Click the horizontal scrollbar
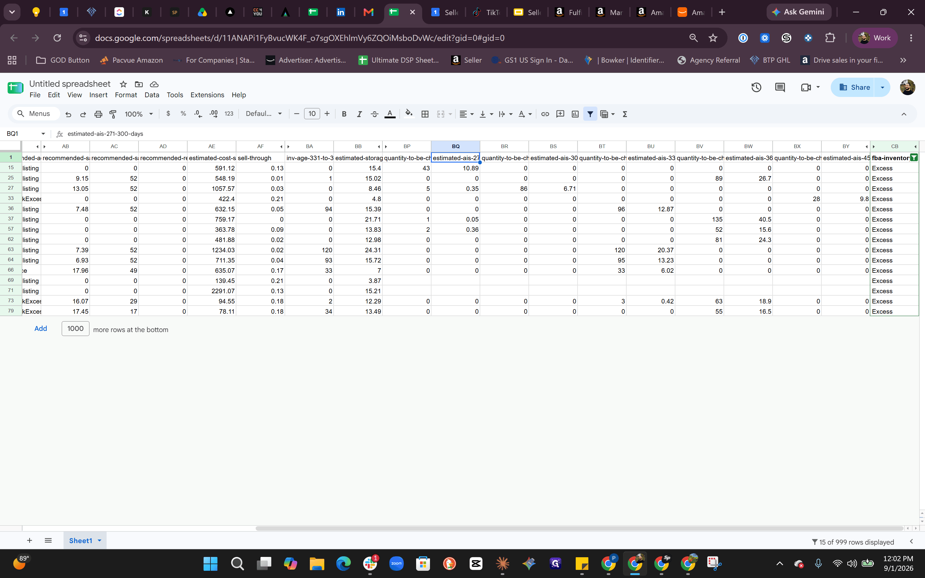The width and height of the screenshot is (925, 578). coord(579,528)
